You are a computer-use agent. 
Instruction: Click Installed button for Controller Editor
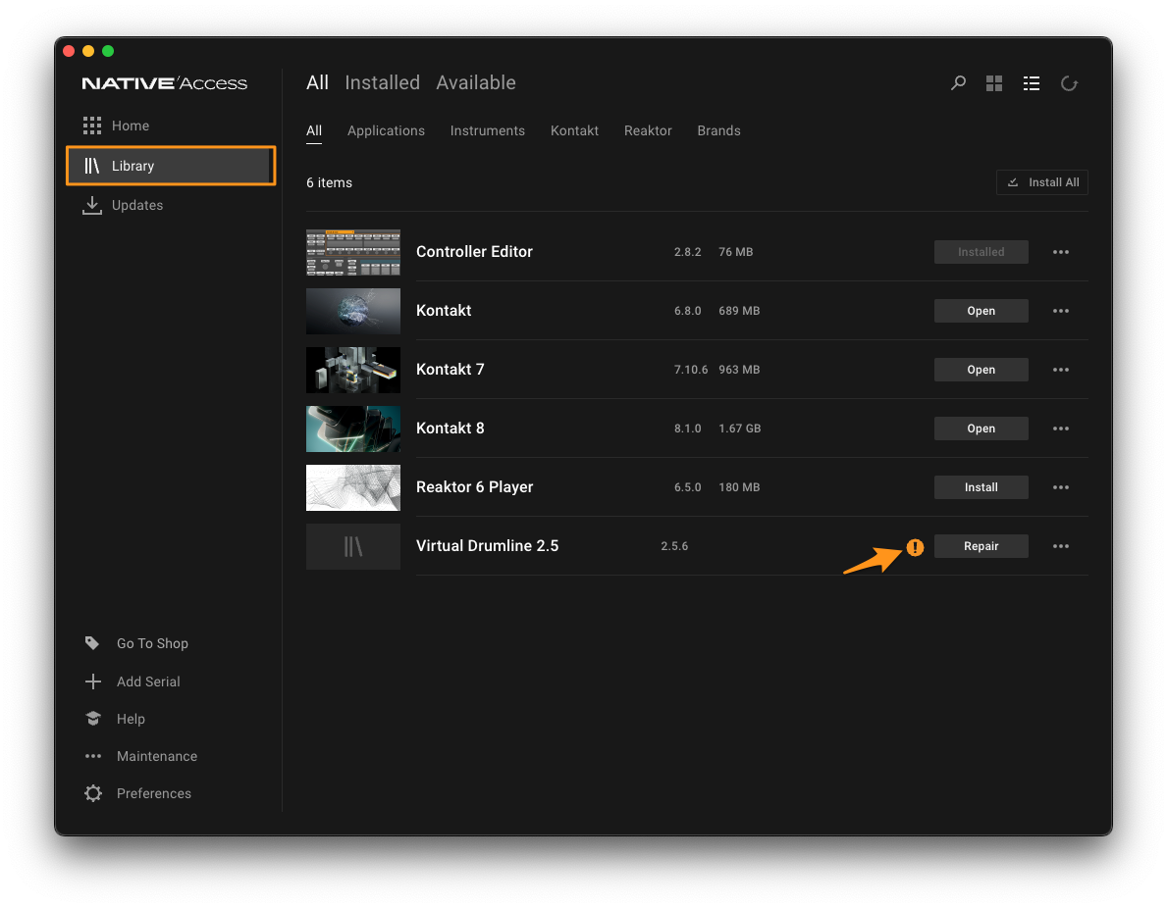coord(981,252)
